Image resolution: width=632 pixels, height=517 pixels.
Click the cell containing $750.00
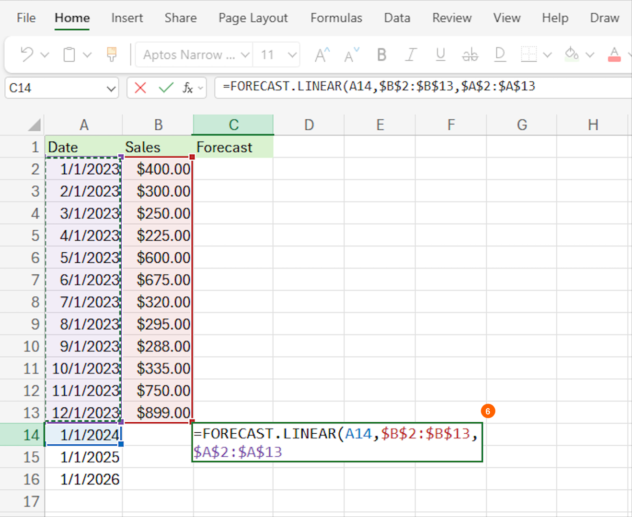click(x=158, y=391)
